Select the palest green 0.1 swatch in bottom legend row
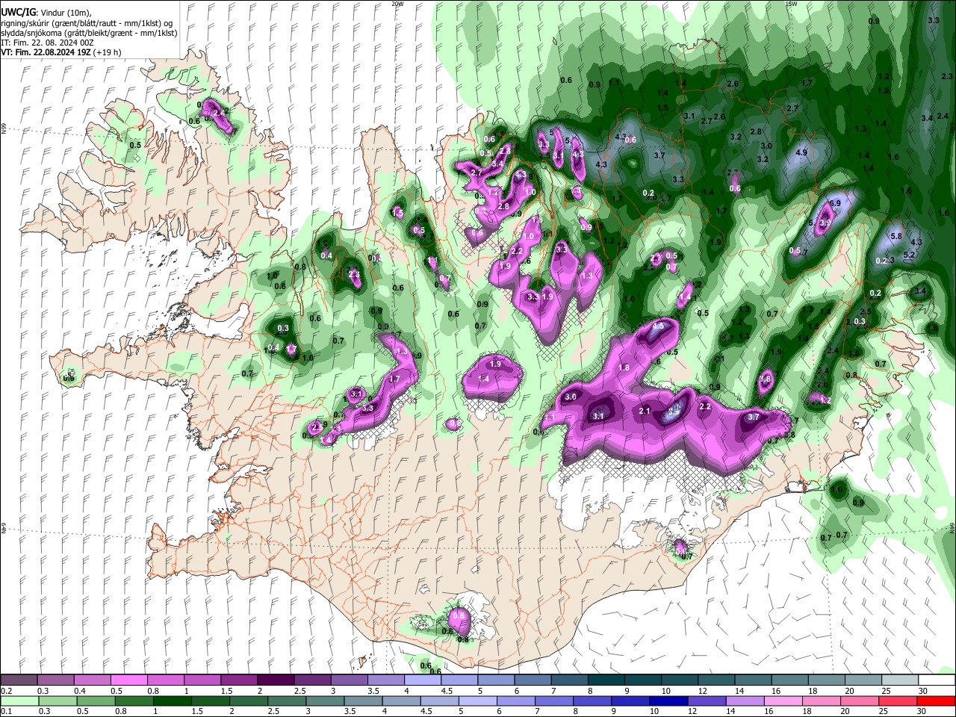 point(19,701)
